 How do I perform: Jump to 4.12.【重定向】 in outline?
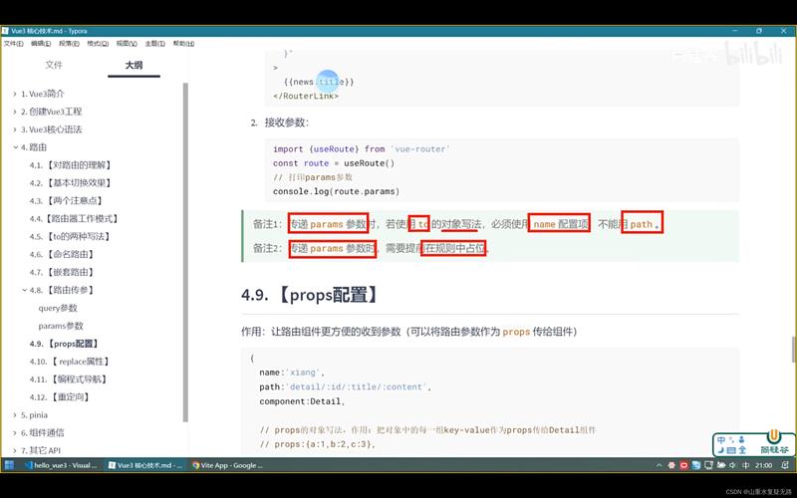tap(60, 396)
